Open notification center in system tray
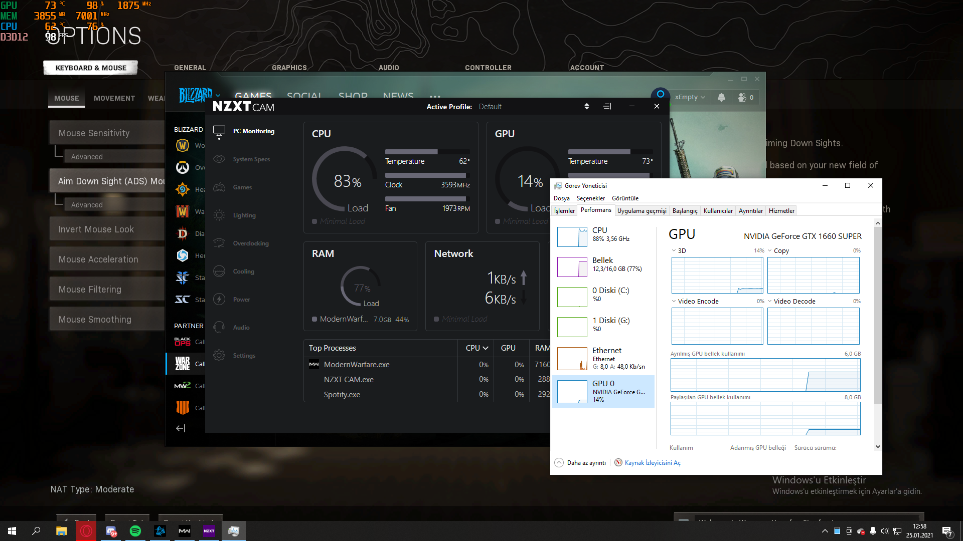 point(947,531)
